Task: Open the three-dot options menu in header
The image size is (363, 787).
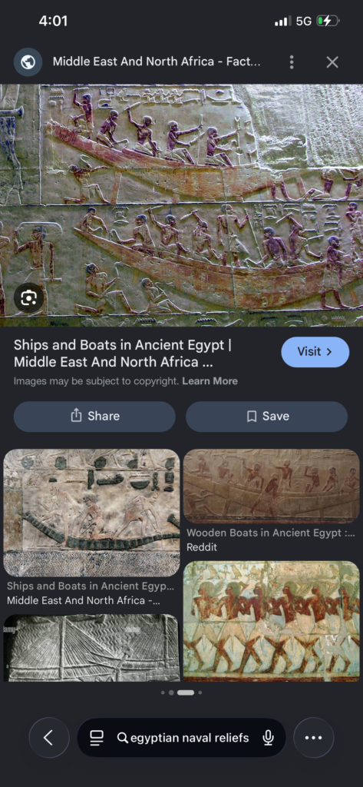Action: point(292,62)
